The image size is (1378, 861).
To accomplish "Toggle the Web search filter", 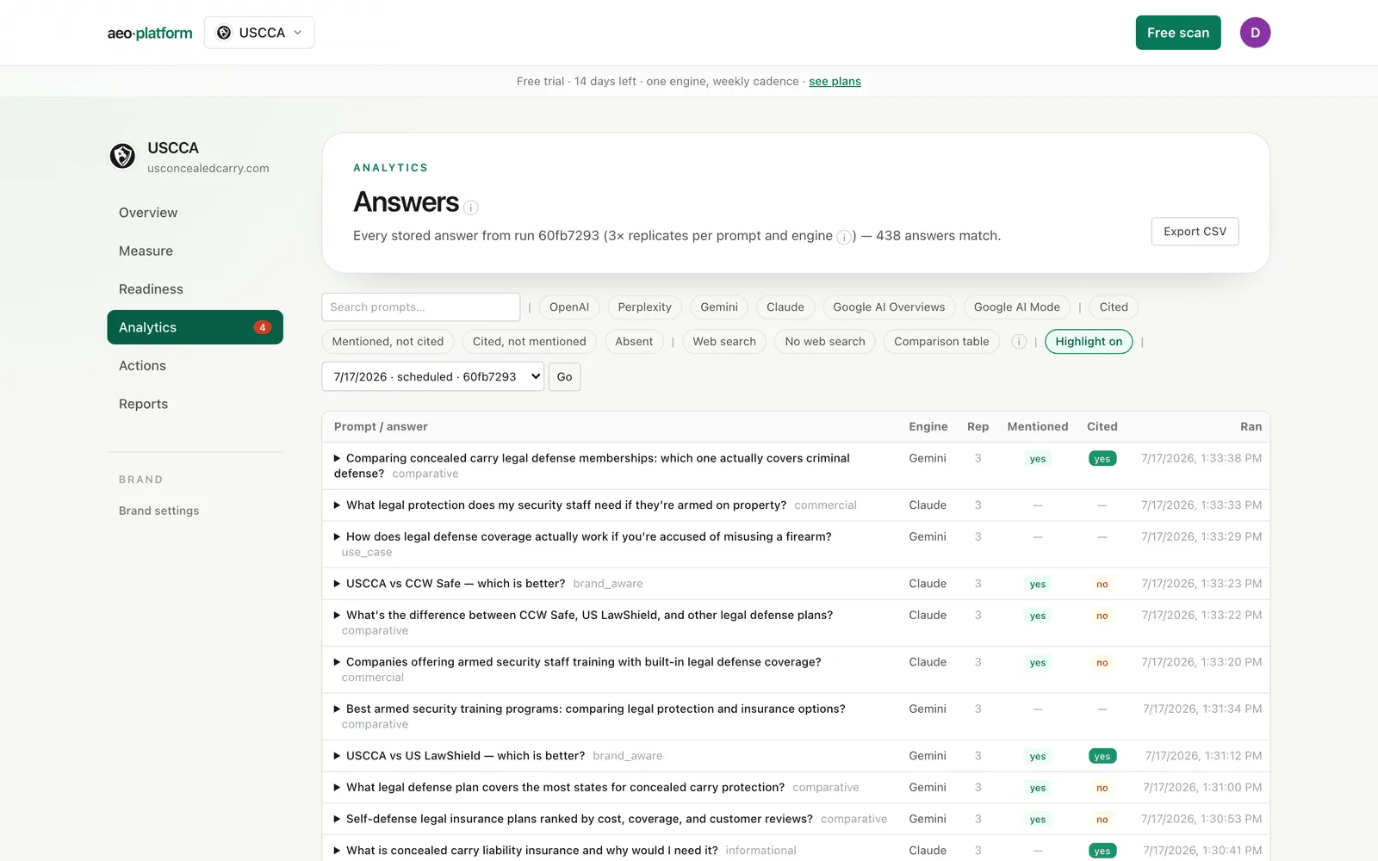I will pos(724,342).
